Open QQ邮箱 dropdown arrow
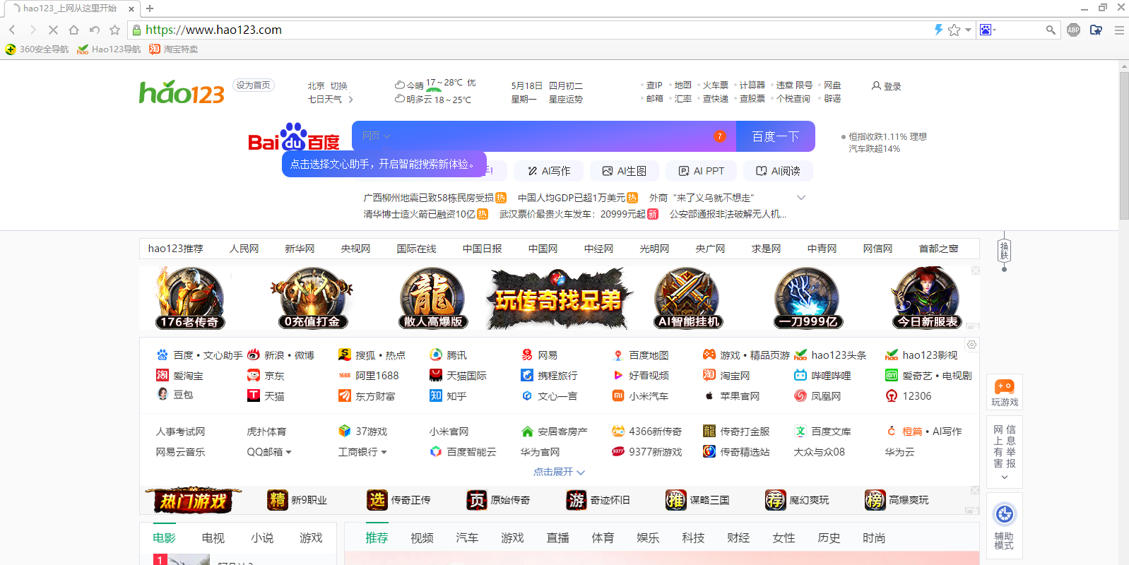Screen dimensions: 1129x565 (x=288, y=452)
